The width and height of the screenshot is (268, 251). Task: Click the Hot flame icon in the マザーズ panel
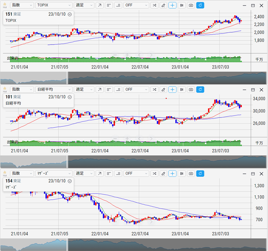(x=5, y=174)
